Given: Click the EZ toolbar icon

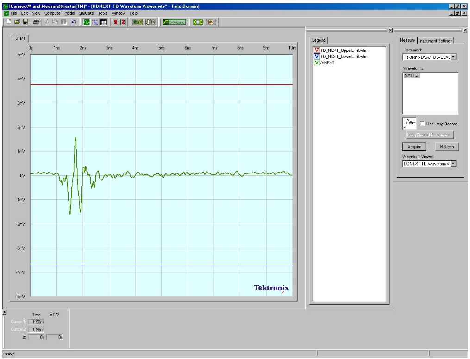Looking at the screenshot, I should [211, 22].
